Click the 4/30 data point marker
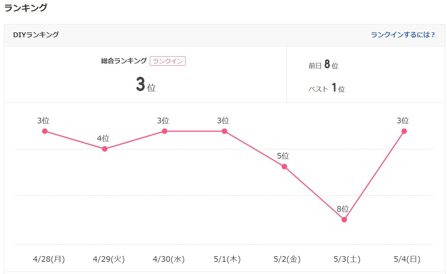Viewport: 447px width, 274px height. click(164, 131)
